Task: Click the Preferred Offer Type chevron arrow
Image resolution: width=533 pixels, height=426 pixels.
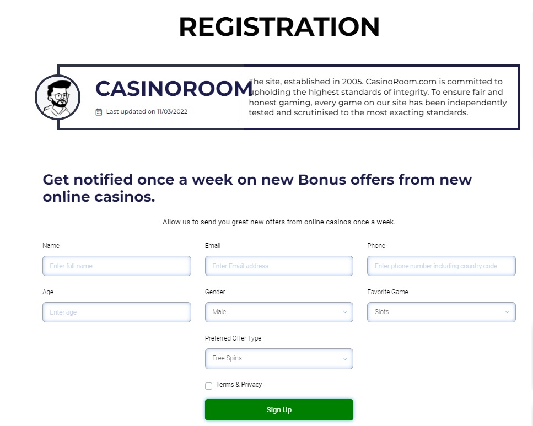Action: click(x=345, y=358)
